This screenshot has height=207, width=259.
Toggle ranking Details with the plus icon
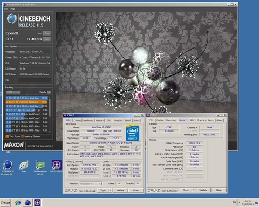tap(49, 92)
